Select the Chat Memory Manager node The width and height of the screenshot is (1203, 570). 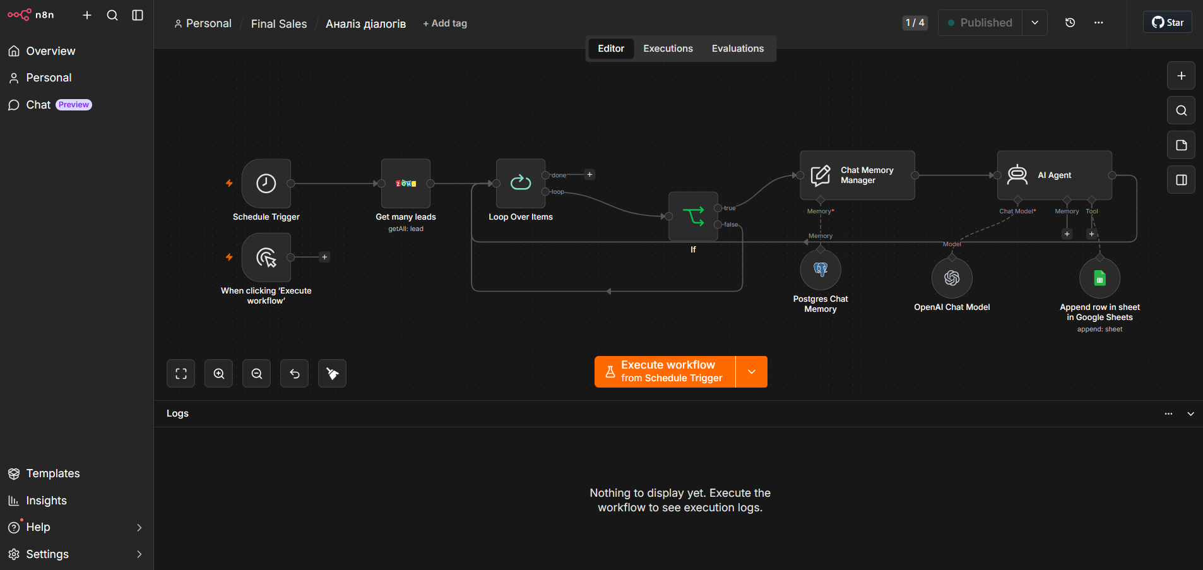857,175
